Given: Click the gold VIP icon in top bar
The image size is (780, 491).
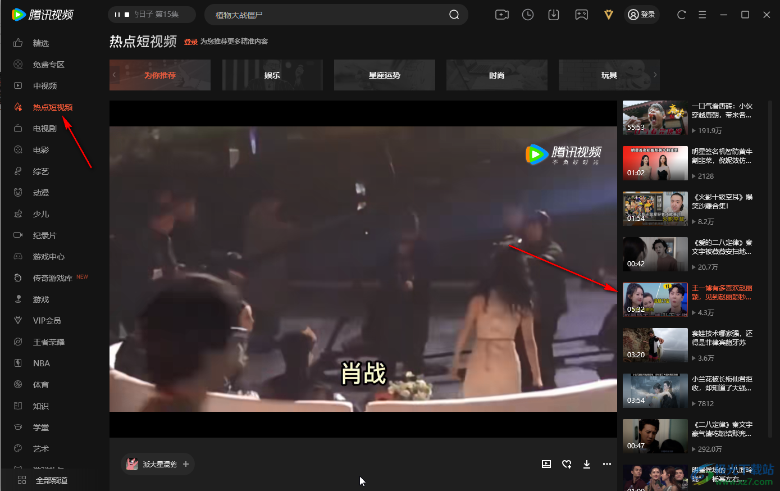Looking at the screenshot, I should 608,15.
